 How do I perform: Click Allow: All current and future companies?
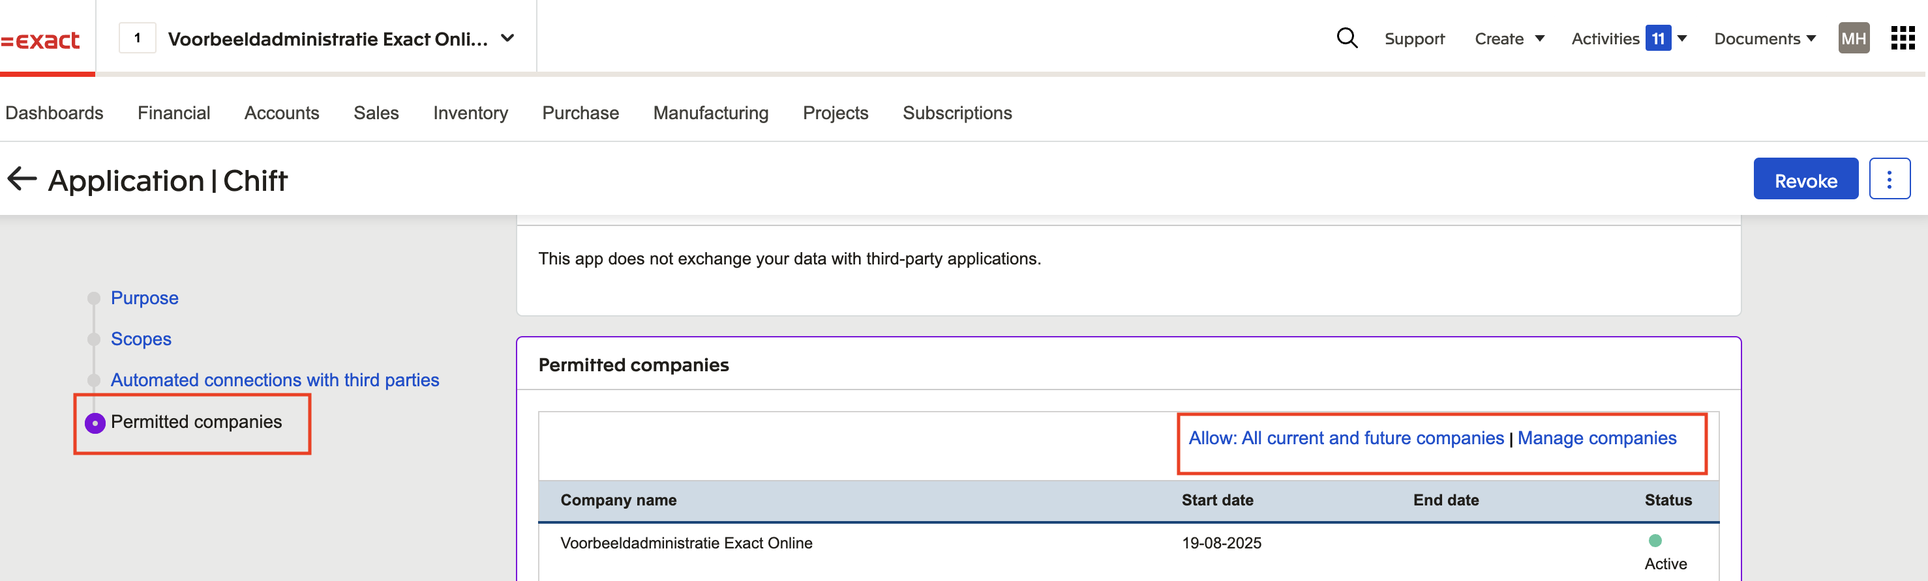tap(1346, 438)
